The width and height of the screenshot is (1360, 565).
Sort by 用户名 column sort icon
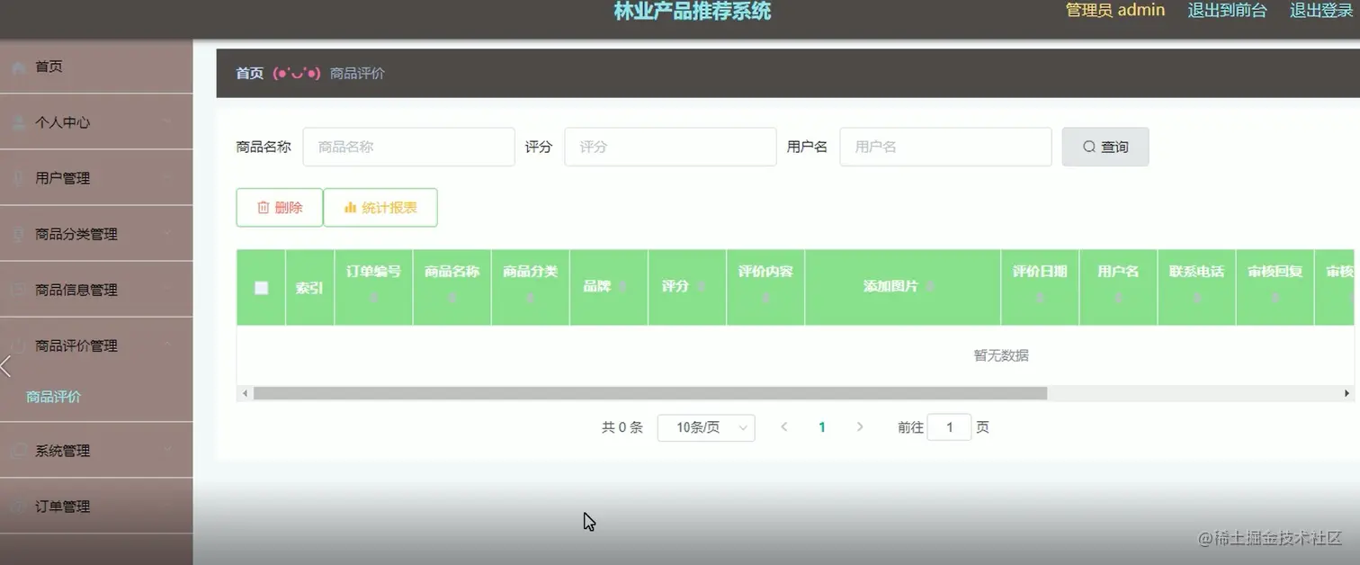coord(1118,297)
